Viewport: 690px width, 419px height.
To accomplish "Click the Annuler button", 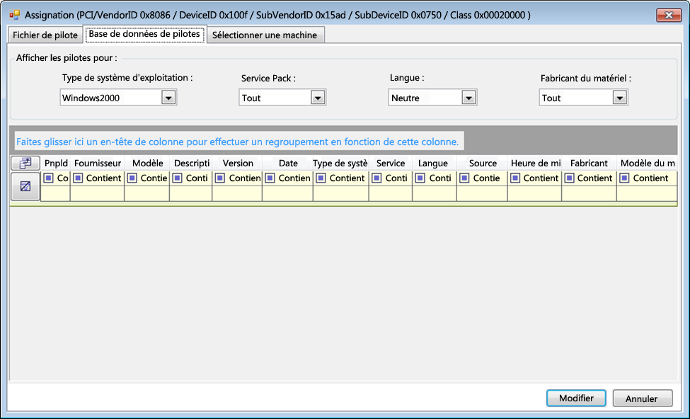I will pos(642,398).
